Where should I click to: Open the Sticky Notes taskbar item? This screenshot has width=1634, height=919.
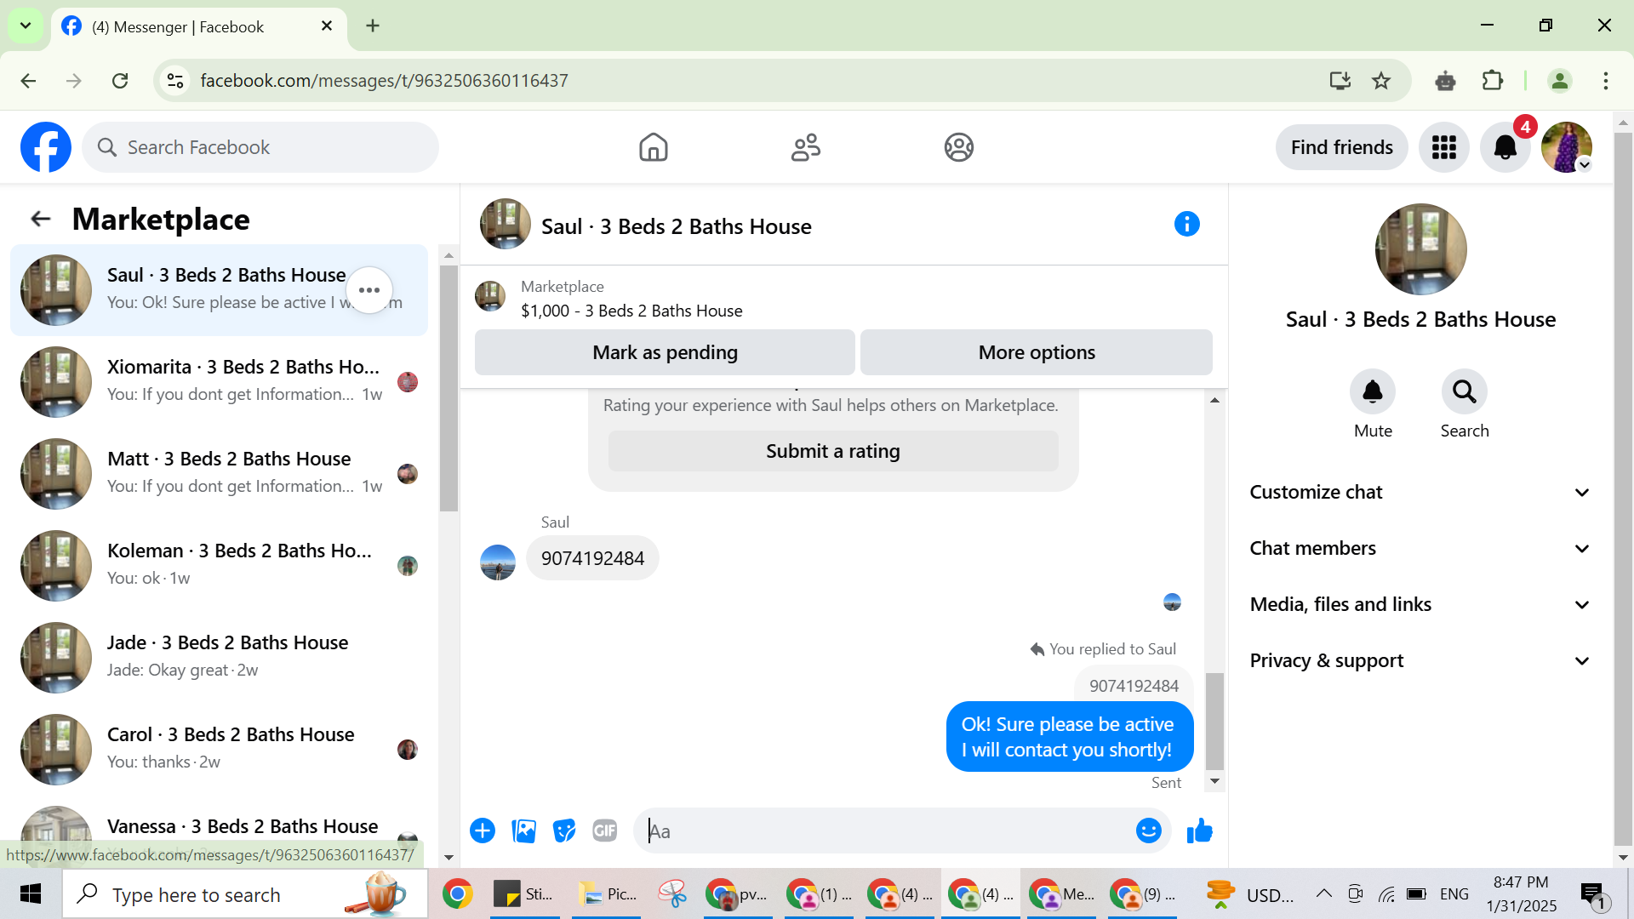click(523, 893)
